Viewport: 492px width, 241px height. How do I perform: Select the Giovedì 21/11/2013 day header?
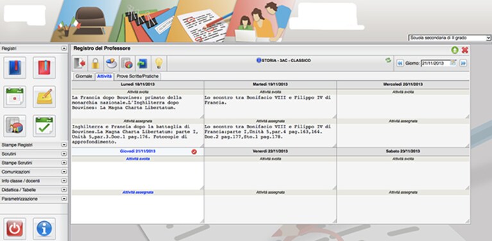pyautogui.click(x=137, y=151)
